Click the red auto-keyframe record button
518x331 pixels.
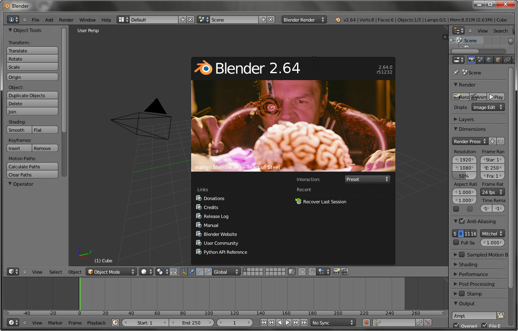pos(366,322)
